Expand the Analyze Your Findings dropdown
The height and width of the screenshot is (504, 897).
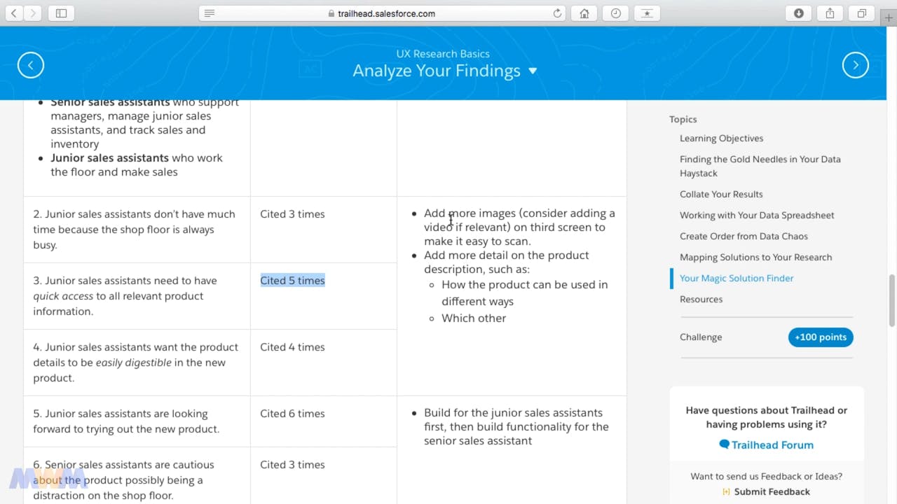pyautogui.click(x=533, y=71)
